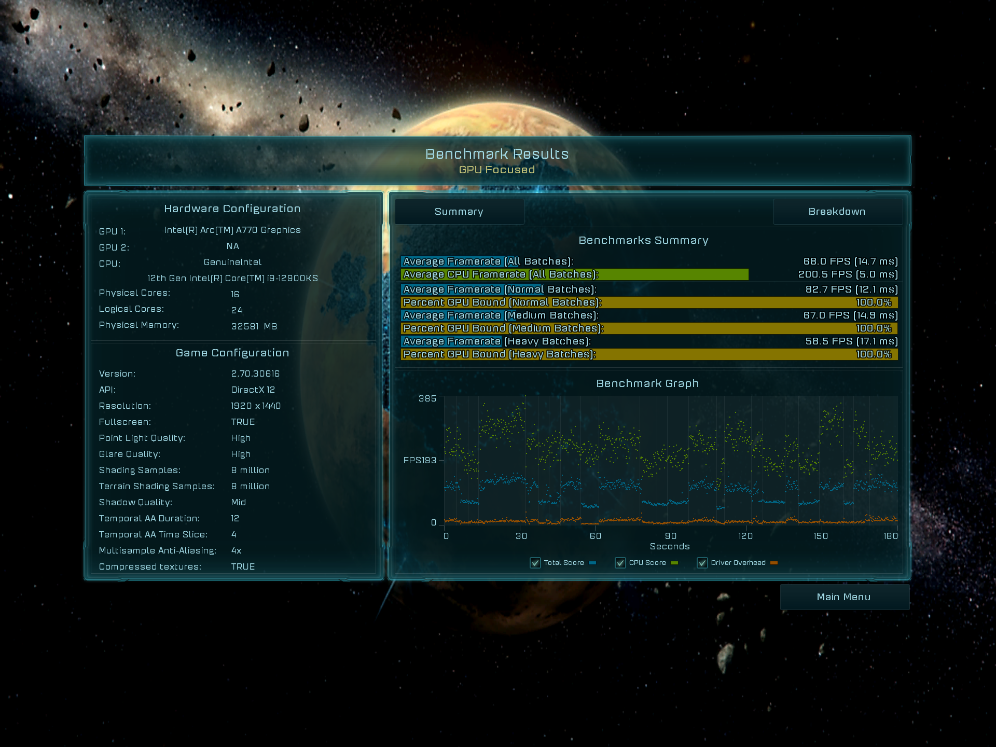
Task: Click Point Light Quality High value
Action: click(x=241, y=438)
